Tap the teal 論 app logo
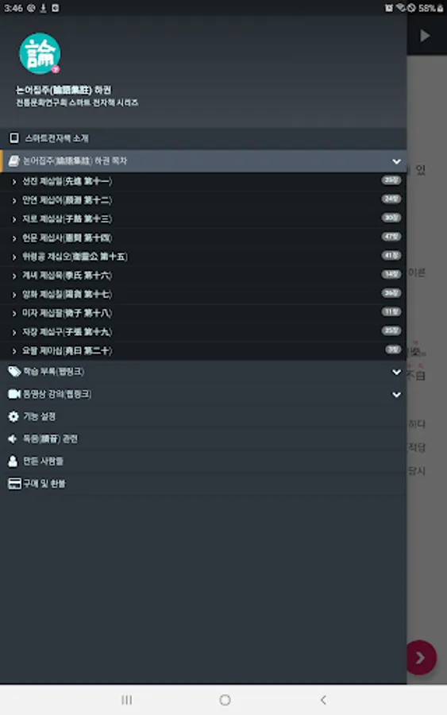447x715 pixels. coord(40,53)
